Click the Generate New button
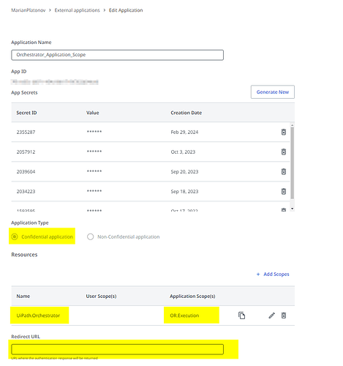Image resolution: width=343 pixels, height=366 pixels. (x=273, y=92)
